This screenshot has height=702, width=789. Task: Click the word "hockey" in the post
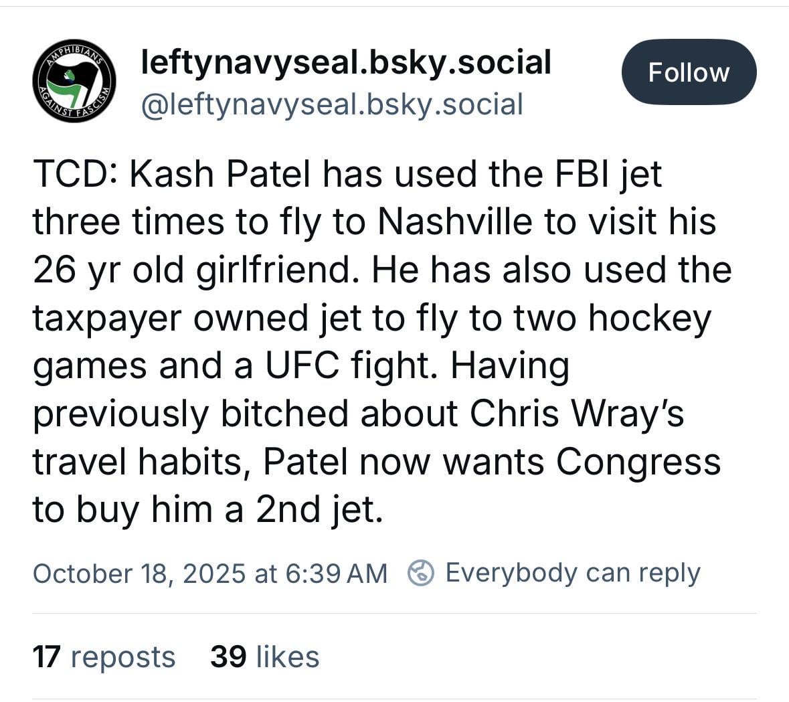point(649,319)
